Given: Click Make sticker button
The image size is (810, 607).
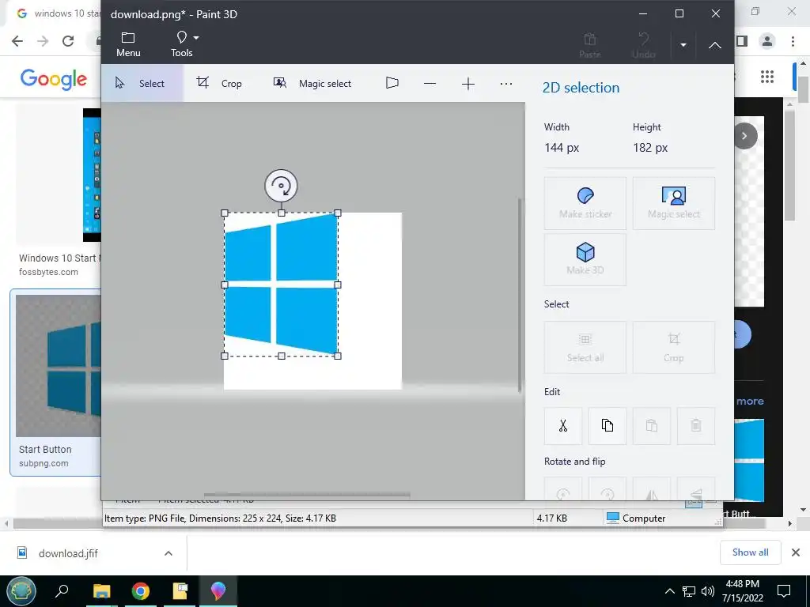Looking at the screenshot, I should [585, 203].
